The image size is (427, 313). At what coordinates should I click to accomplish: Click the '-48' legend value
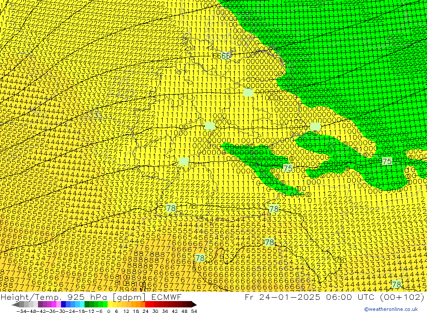[x=31, y=311]
